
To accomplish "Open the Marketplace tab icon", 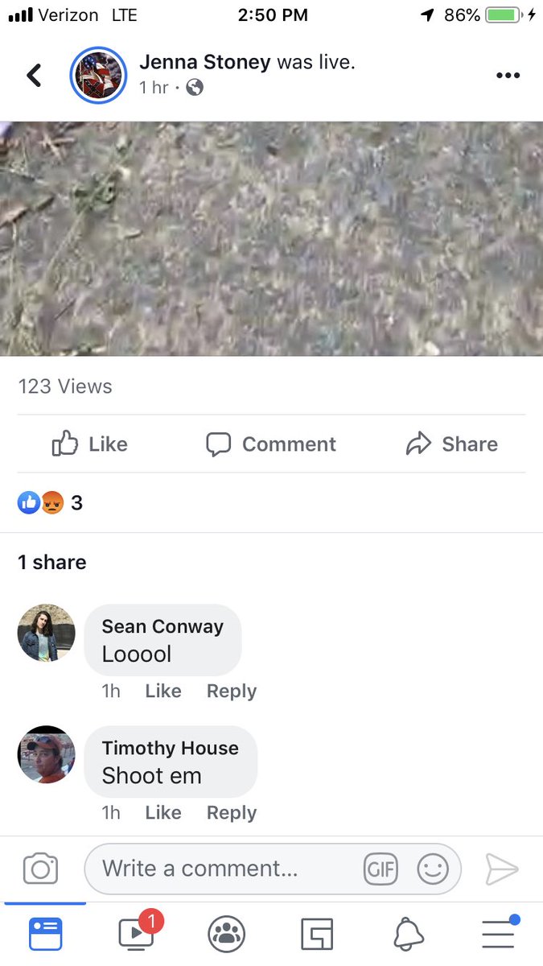I will (x=317, y=934).
